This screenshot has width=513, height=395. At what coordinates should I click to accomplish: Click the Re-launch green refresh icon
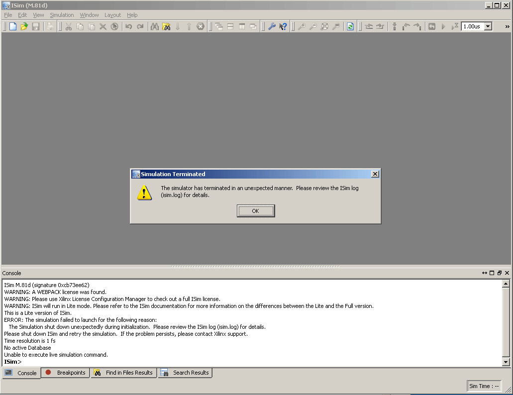[350, 26]
